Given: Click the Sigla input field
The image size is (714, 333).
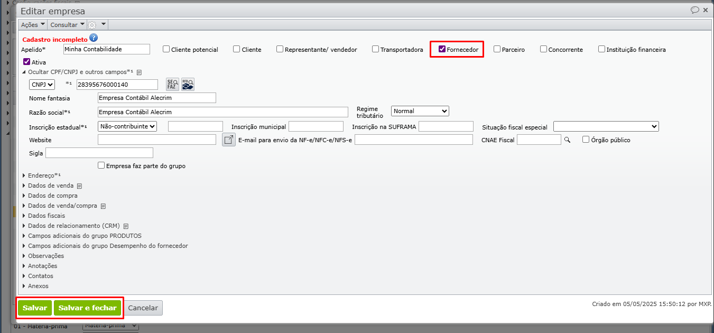Looking at the screenshot, I should click(99, 153).
